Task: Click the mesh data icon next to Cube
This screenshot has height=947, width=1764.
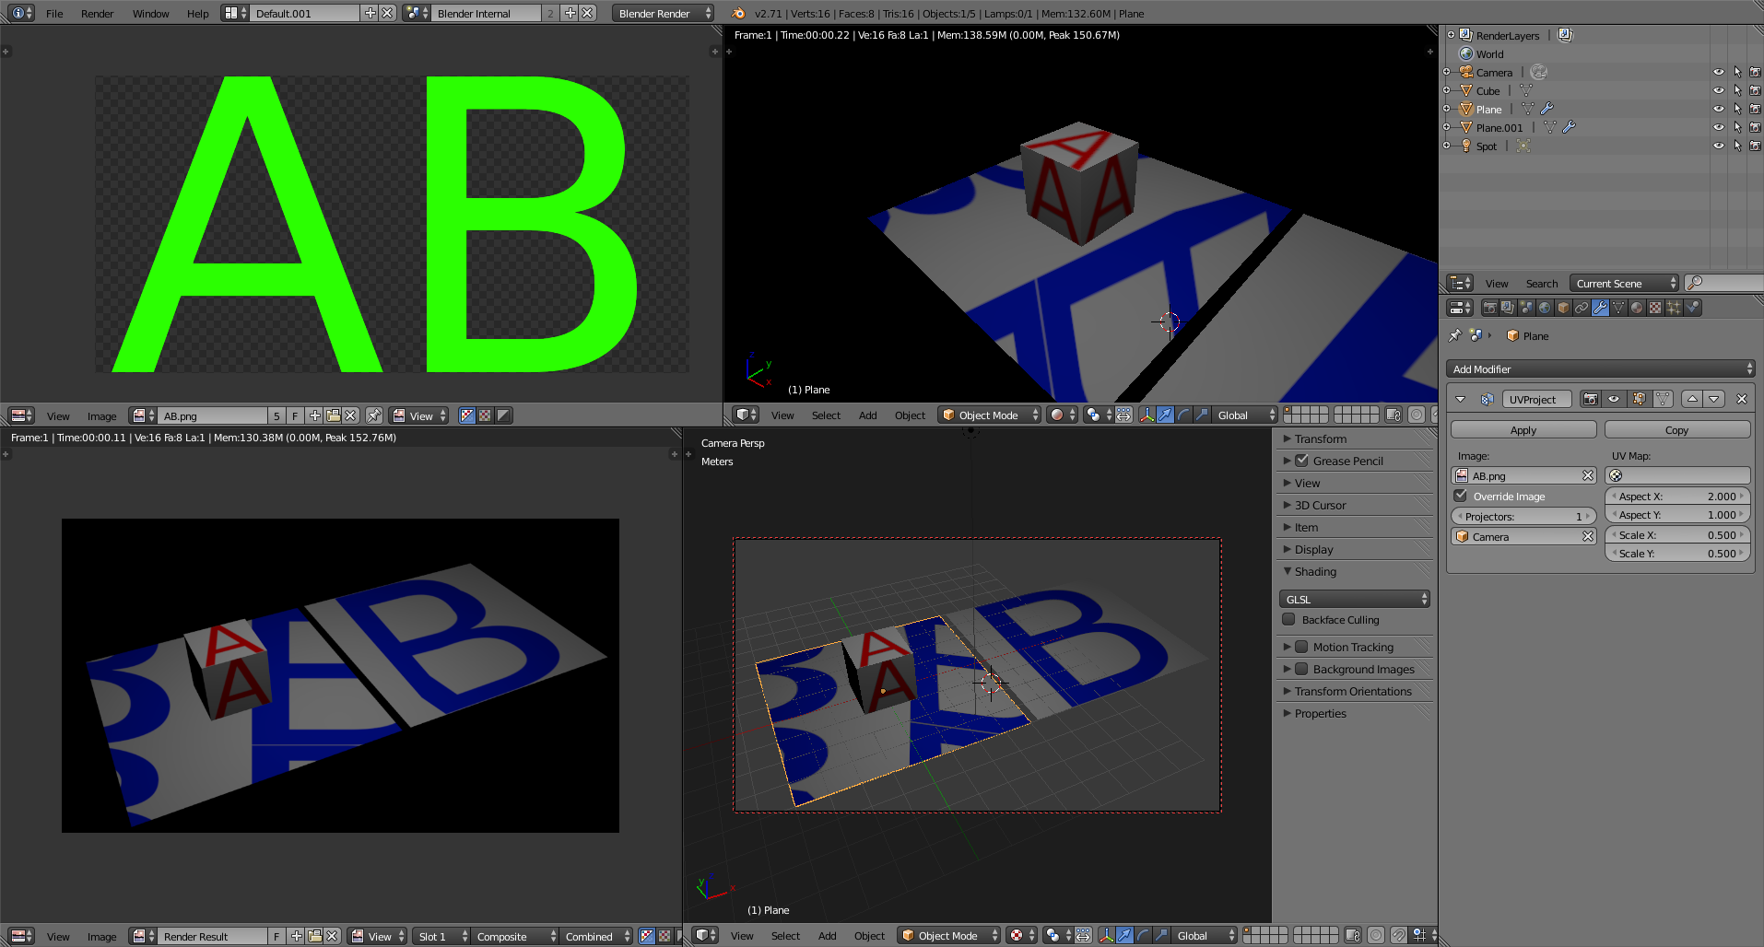Action: tap(1526, 90)
